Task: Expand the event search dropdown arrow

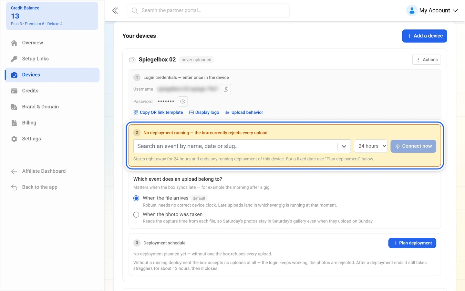Action: pyautogui.click(x=344, y=146)
